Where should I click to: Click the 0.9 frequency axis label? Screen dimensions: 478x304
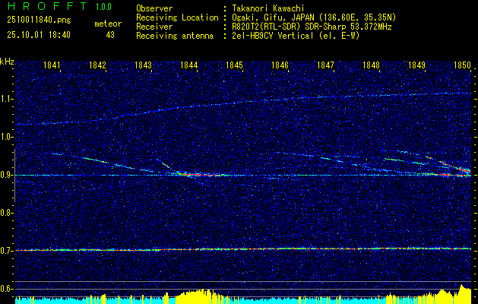[6, 175]
